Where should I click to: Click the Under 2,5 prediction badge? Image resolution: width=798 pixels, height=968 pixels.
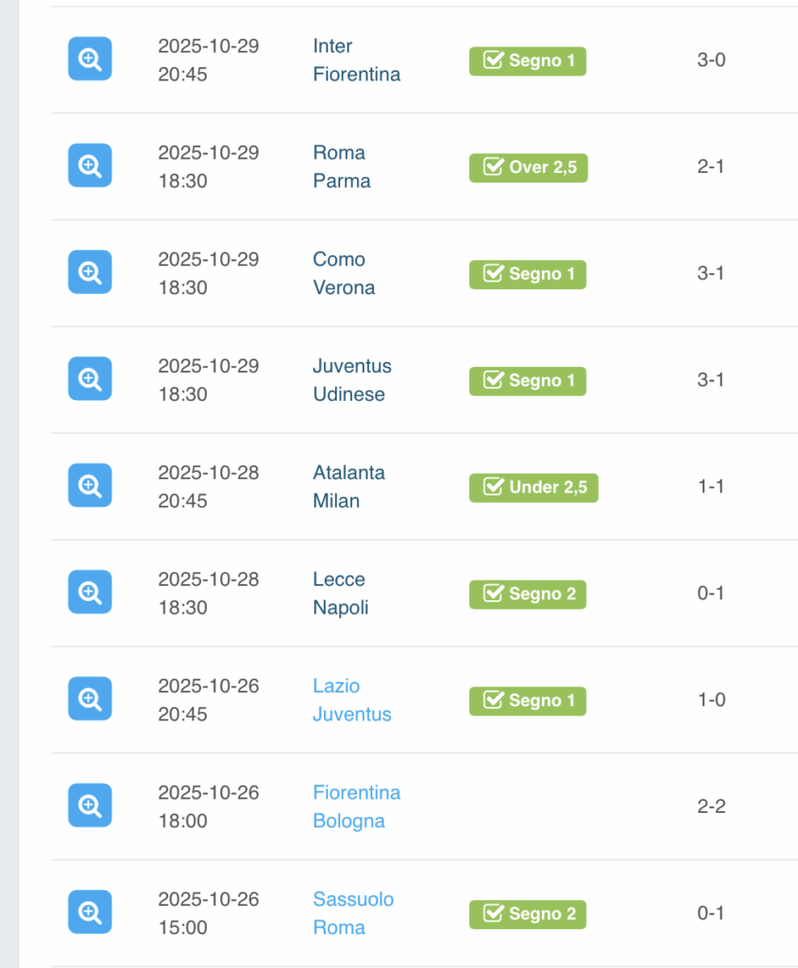coord(534,488)
